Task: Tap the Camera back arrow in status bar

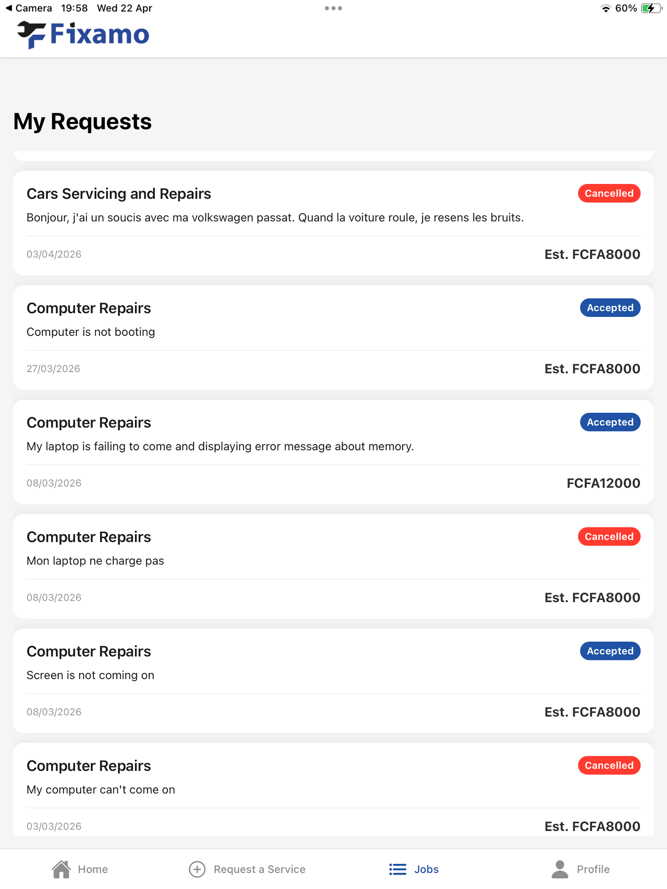Action: pyautogui.click(x=8, y=8)
